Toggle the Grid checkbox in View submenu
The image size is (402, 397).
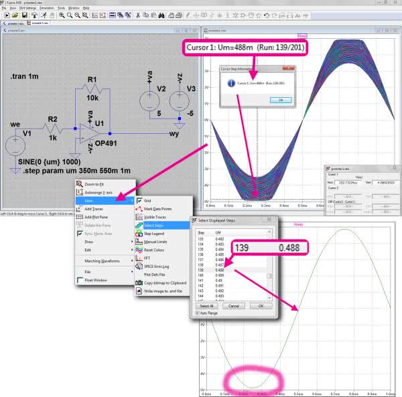[139, 200]
